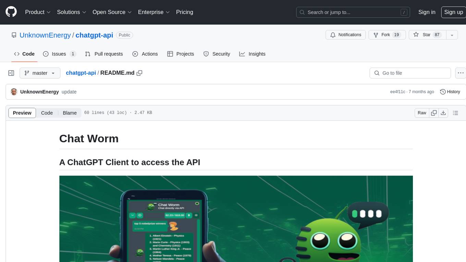This screenshot has height=262, width=466.
Task: Open the UnknownEnergy avatar image
Action: click(x=14, y=92)
